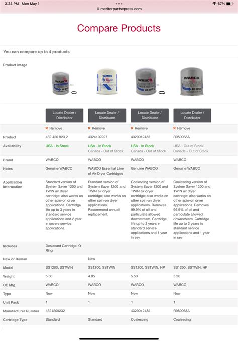Open the white WABCO Essential cartridge image
This screenshot has height=342, width=238.
tap(107, 81)
